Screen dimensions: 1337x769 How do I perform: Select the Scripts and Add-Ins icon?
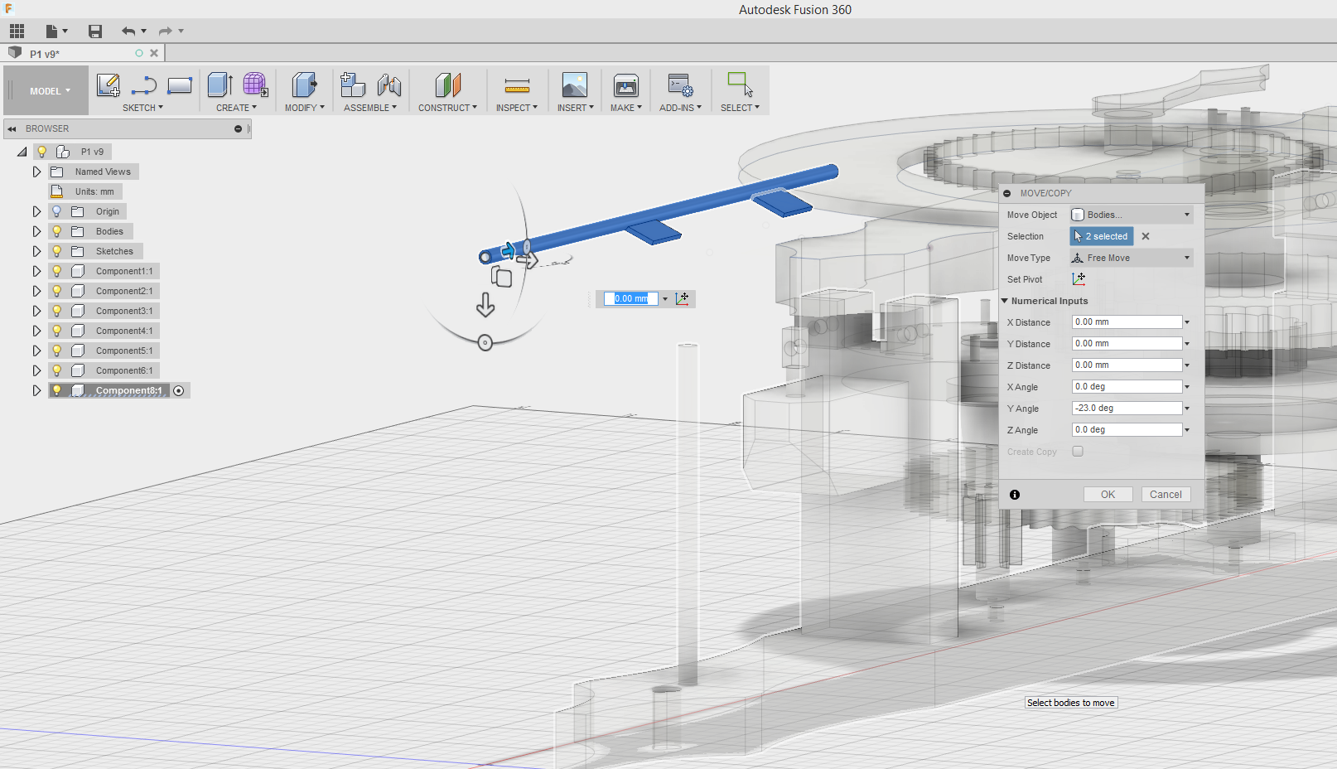click(x=680, y=85)
